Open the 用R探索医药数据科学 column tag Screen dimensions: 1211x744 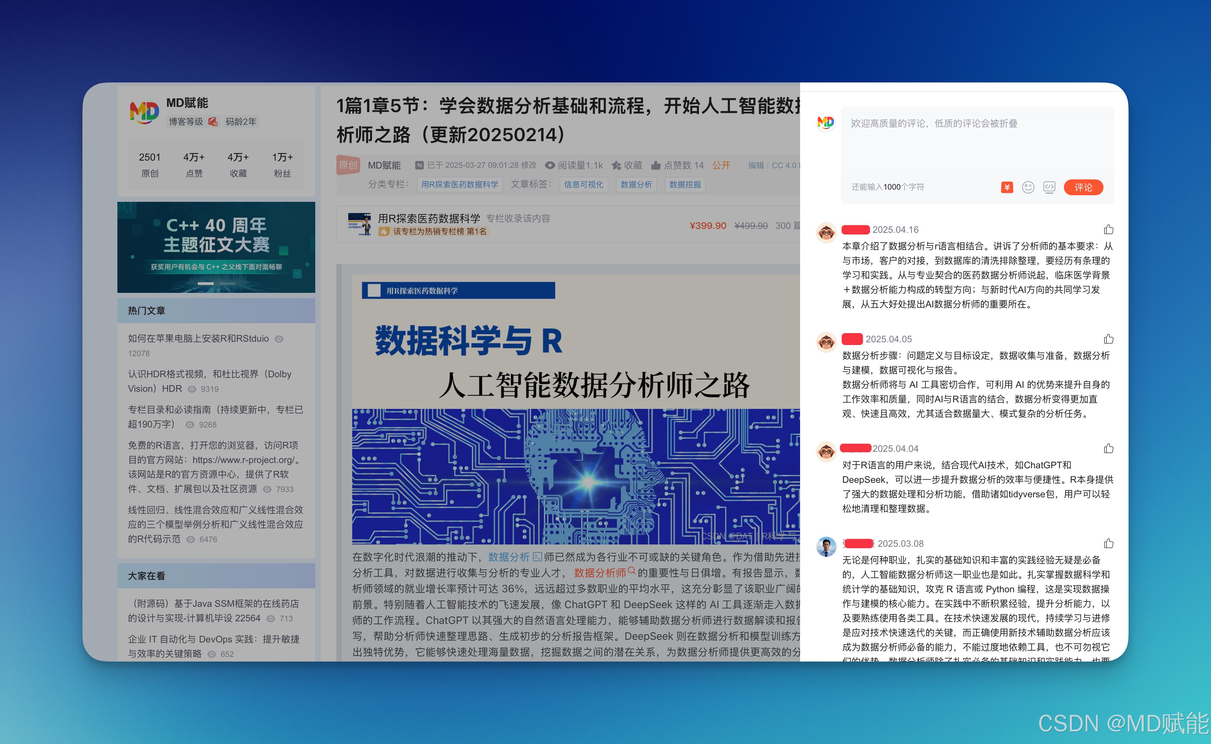460,185
